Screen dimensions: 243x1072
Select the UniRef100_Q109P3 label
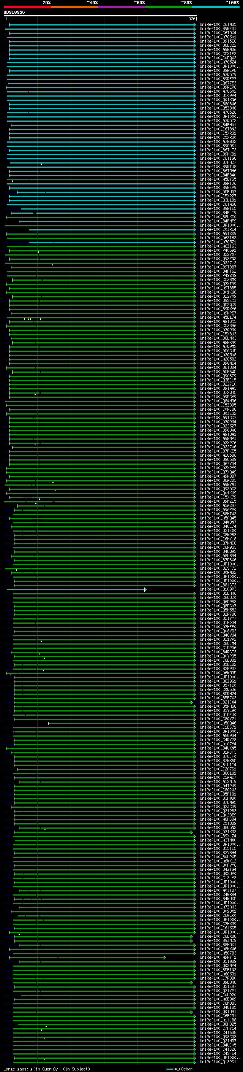[x=218, y=589]
